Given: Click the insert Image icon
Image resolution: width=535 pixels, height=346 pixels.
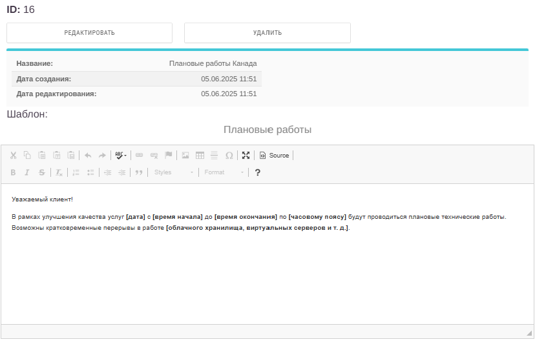Looking at the screenshot, I should pyautogui.click(x=185, y=156).
